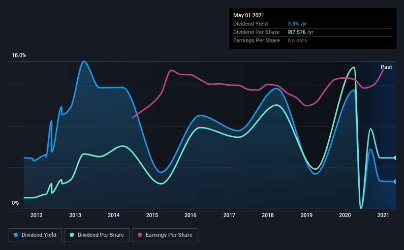Click the Past label on the chart
Image resolution: width=404 pixels, height=250 pixels.
click(386, 67)
